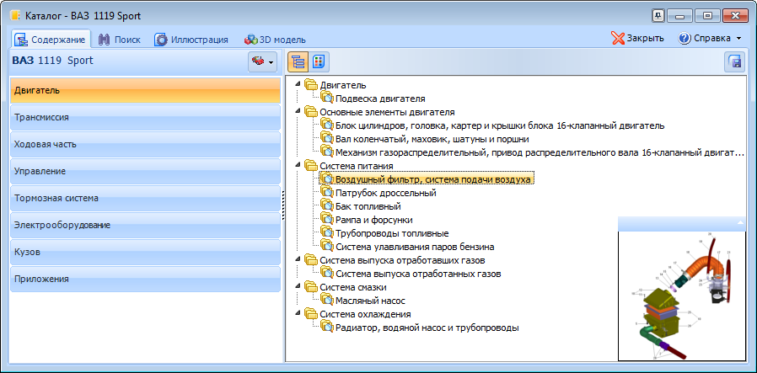The height and width of the screenshot is (373, 757).
Task: Click the Закрыть button
Action: (x=637, y=38)
